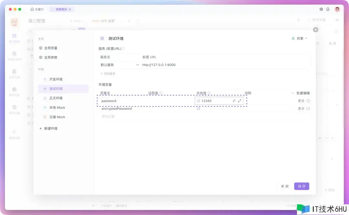This screenshot has height=215, width=349.
Task: Click 新建环境 to add an environment
Action: [x=50, y=128]
